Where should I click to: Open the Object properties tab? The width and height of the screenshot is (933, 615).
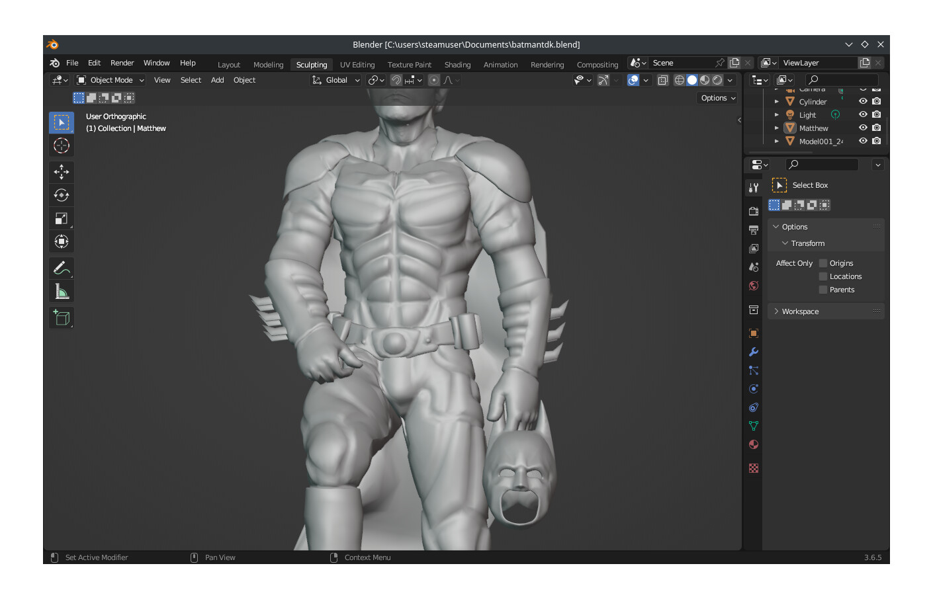click(x=754, y=333)
